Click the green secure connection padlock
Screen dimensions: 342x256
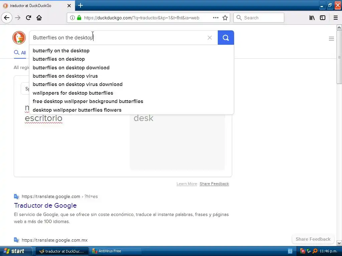click(79, 18)
